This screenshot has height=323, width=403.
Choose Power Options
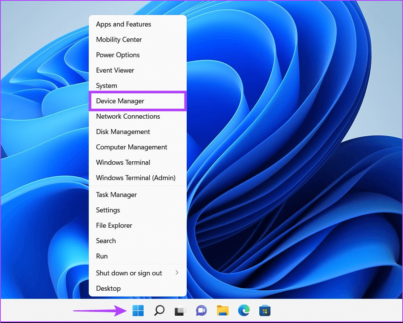138,55
